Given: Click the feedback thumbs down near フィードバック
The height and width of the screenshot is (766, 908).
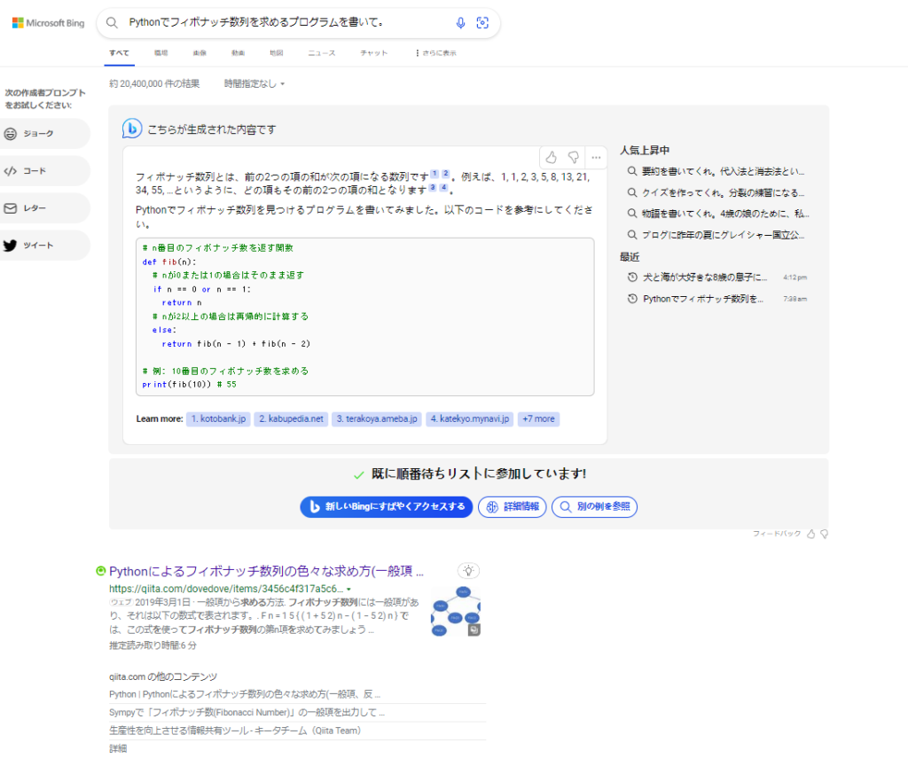Looking at the screenshot, I should (824, 534).
